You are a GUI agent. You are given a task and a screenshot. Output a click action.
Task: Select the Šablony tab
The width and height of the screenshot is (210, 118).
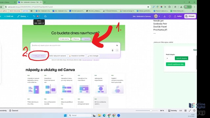coord(76,39)
